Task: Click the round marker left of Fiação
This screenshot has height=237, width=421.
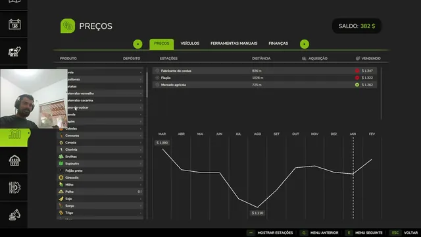Action: point(157,78)
